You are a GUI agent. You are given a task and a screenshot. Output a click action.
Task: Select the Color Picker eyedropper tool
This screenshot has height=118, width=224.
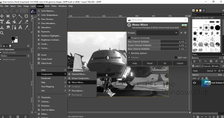[26, 27]
